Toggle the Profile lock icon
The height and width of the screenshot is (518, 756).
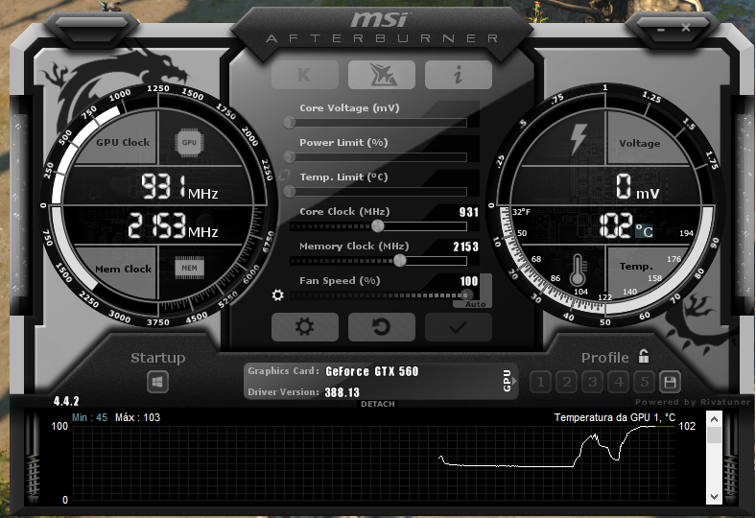pos(644,356)
